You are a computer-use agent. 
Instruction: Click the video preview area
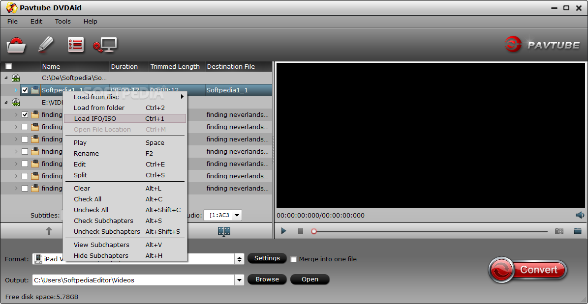click(x=431, y=135)
